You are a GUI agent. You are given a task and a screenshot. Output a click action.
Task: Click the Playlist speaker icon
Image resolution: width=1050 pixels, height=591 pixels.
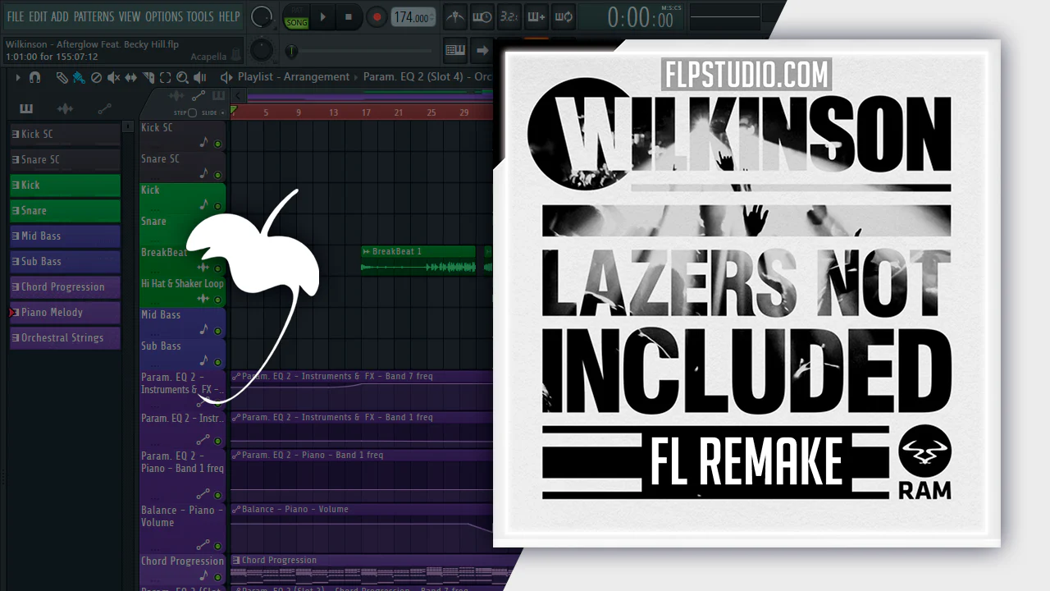click(226, 77)
